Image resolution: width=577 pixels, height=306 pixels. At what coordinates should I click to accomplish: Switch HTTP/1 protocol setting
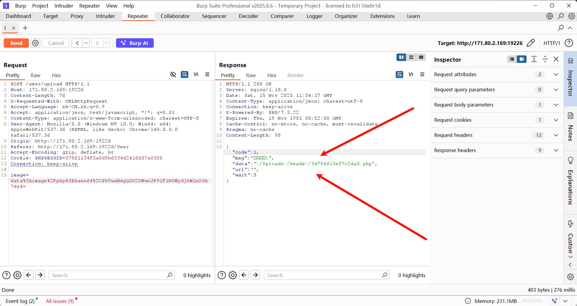click(552, 43)
